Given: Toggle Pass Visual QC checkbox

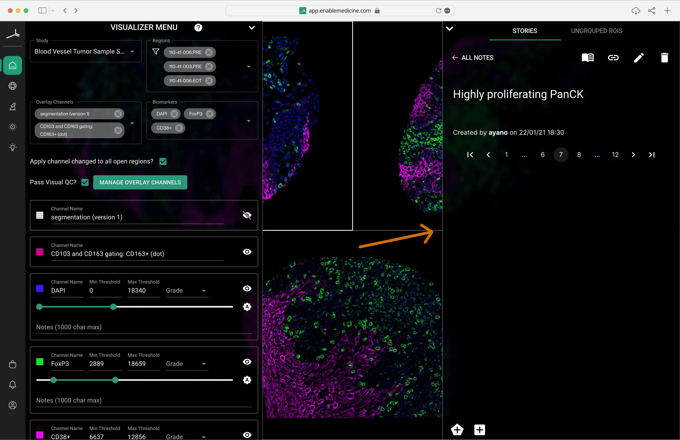Looking at the screenshot, I should (x=85, y=182).
